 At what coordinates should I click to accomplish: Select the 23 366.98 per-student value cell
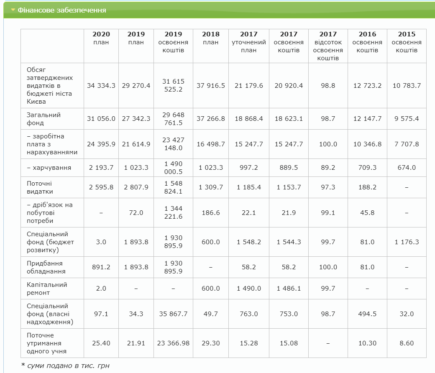[173, 343]
